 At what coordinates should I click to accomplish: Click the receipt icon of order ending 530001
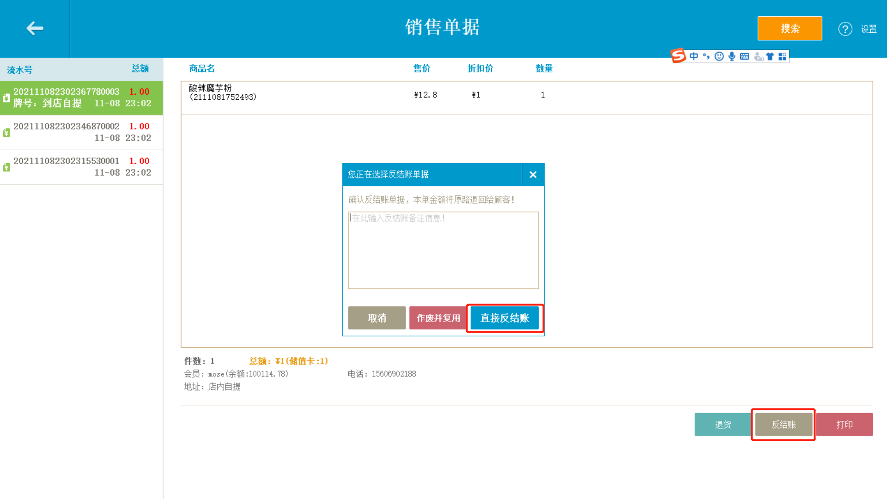(x=6, y=167)
